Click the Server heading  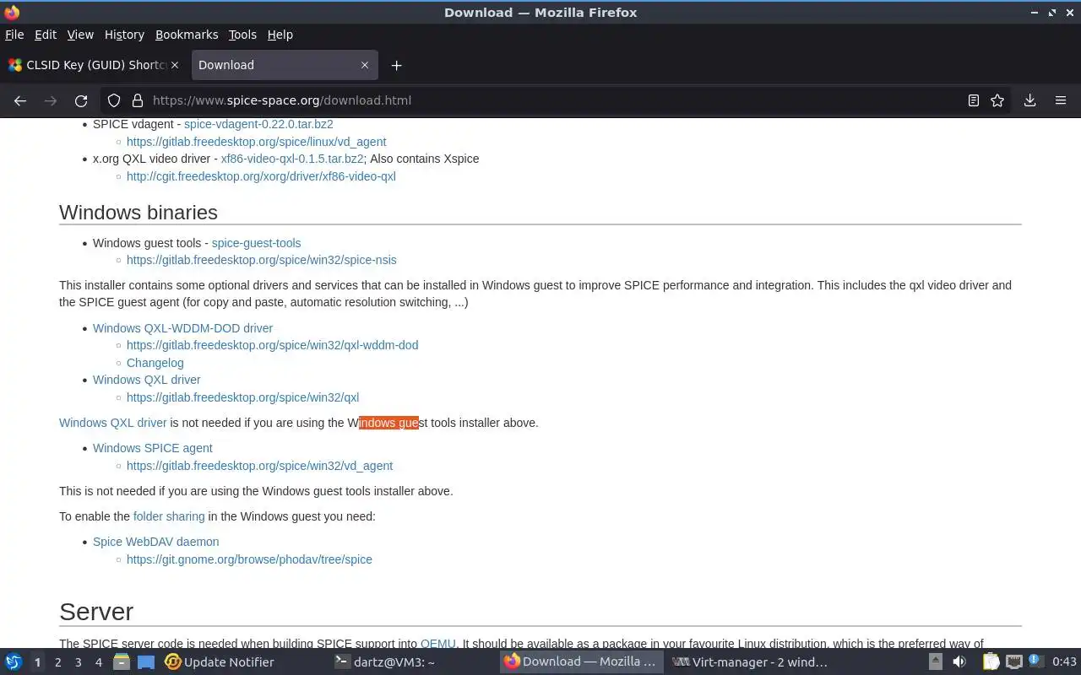click(x=96, y=612)
